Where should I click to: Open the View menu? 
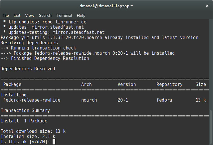pyautogui.click(x=30, y=16)
